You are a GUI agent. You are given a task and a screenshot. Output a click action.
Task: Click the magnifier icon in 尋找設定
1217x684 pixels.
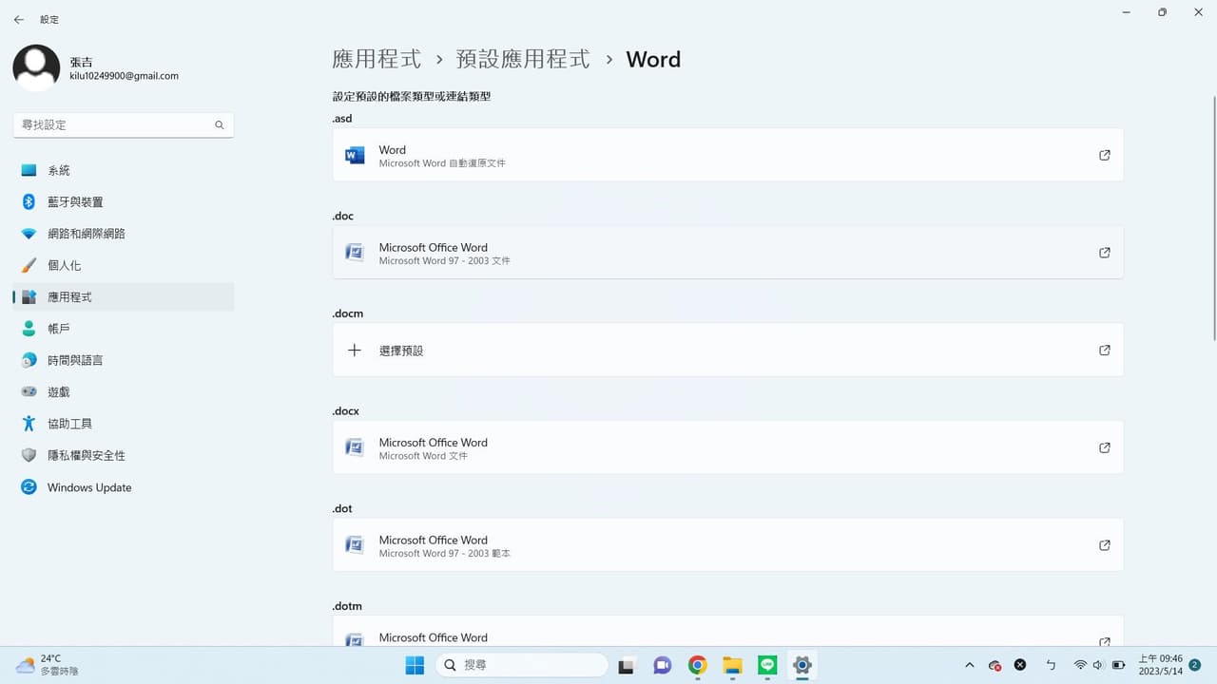220,124
